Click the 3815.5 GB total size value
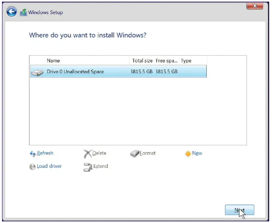This screenshot has height=223, width=272. [x=141, y=72]
